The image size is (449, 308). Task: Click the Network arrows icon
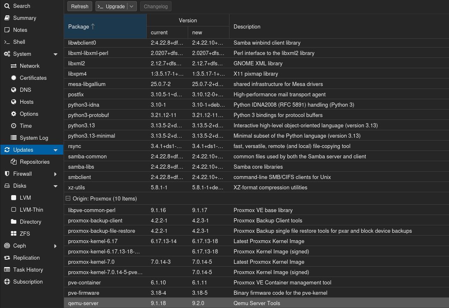[14, 66]
